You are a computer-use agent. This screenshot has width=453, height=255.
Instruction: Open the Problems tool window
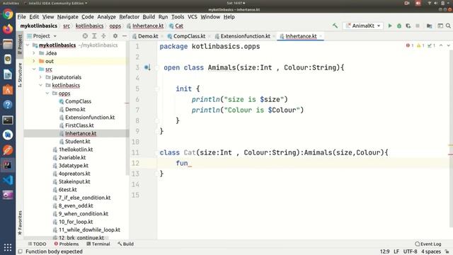(67, 244)
